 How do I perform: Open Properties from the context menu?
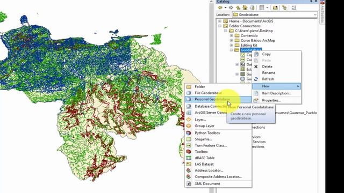tap(276, 100)
